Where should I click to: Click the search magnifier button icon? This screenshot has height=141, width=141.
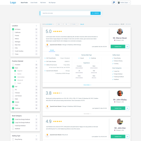[93, 13]
